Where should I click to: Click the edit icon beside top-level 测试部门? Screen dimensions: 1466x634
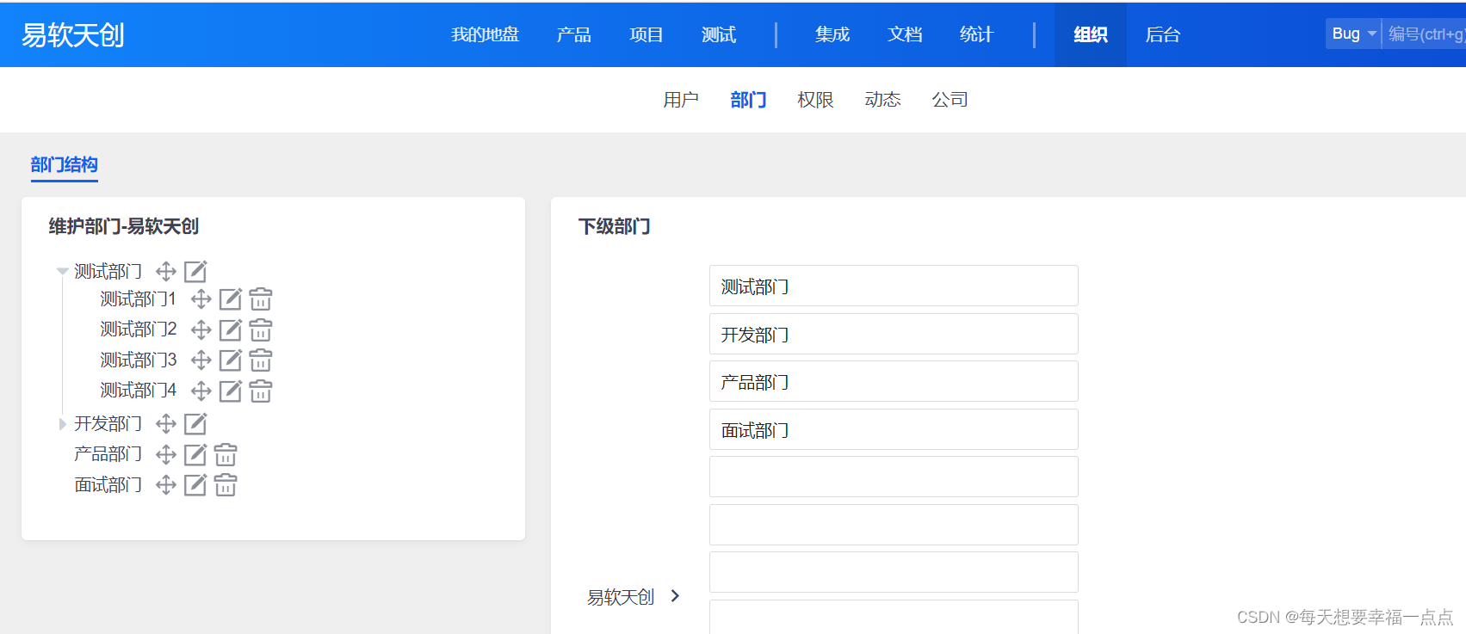195,272
